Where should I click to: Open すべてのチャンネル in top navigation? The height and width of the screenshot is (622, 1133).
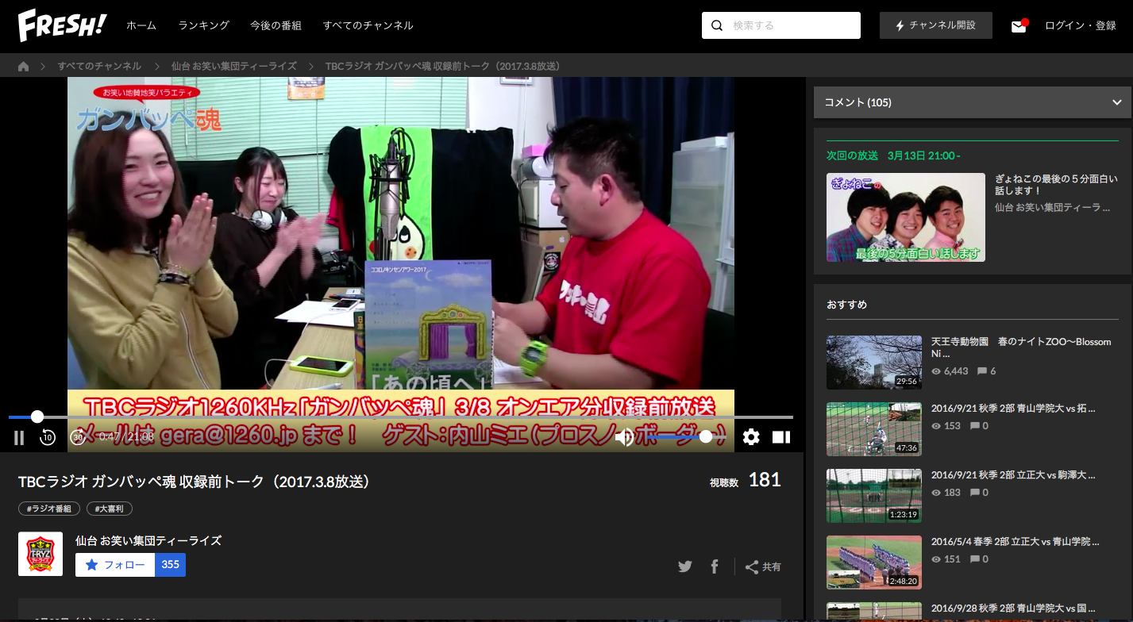click(368, 25)
